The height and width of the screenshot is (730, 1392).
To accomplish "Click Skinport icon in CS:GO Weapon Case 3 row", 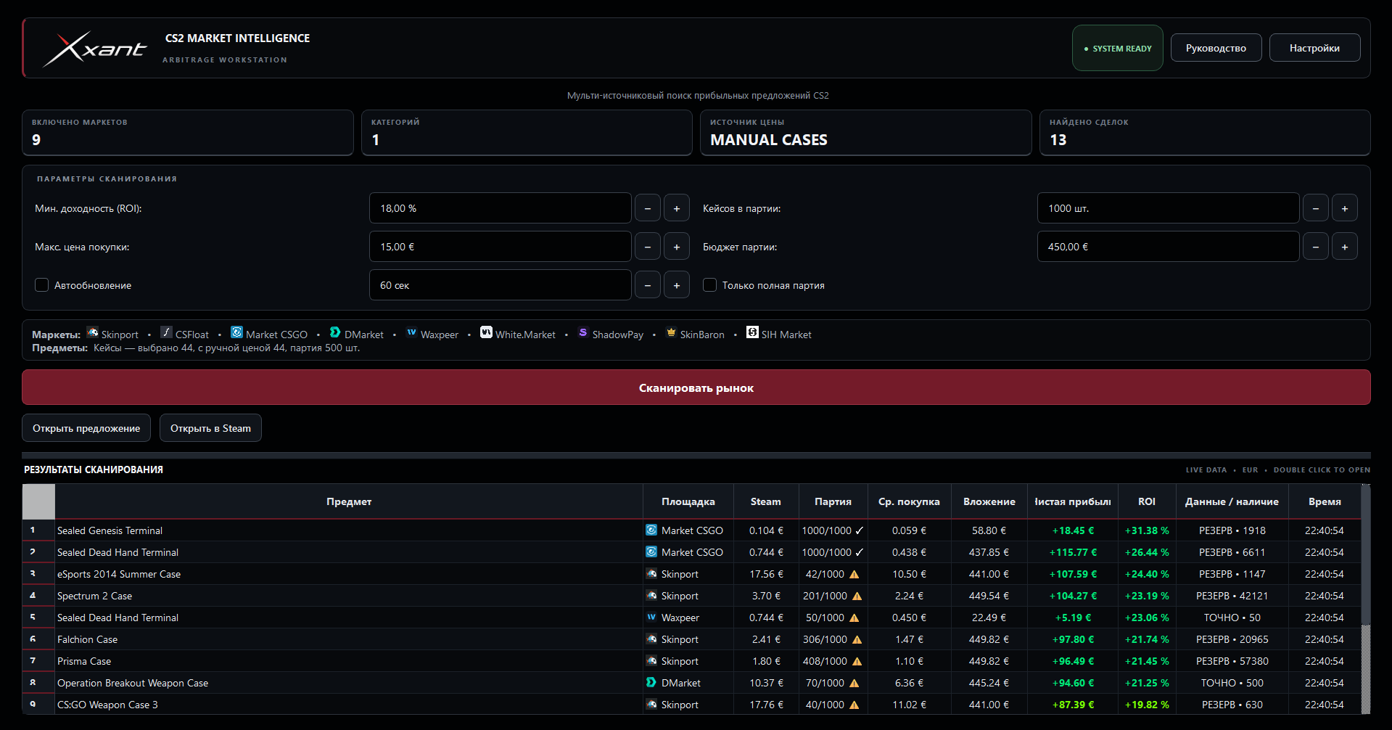I will coord(651,705).
